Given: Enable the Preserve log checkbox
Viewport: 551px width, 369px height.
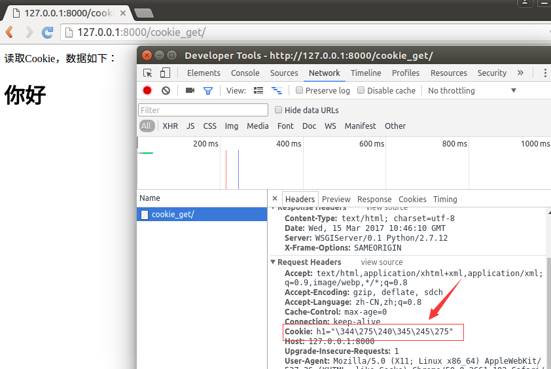Looking at the screenshot, I should point(300,90).
